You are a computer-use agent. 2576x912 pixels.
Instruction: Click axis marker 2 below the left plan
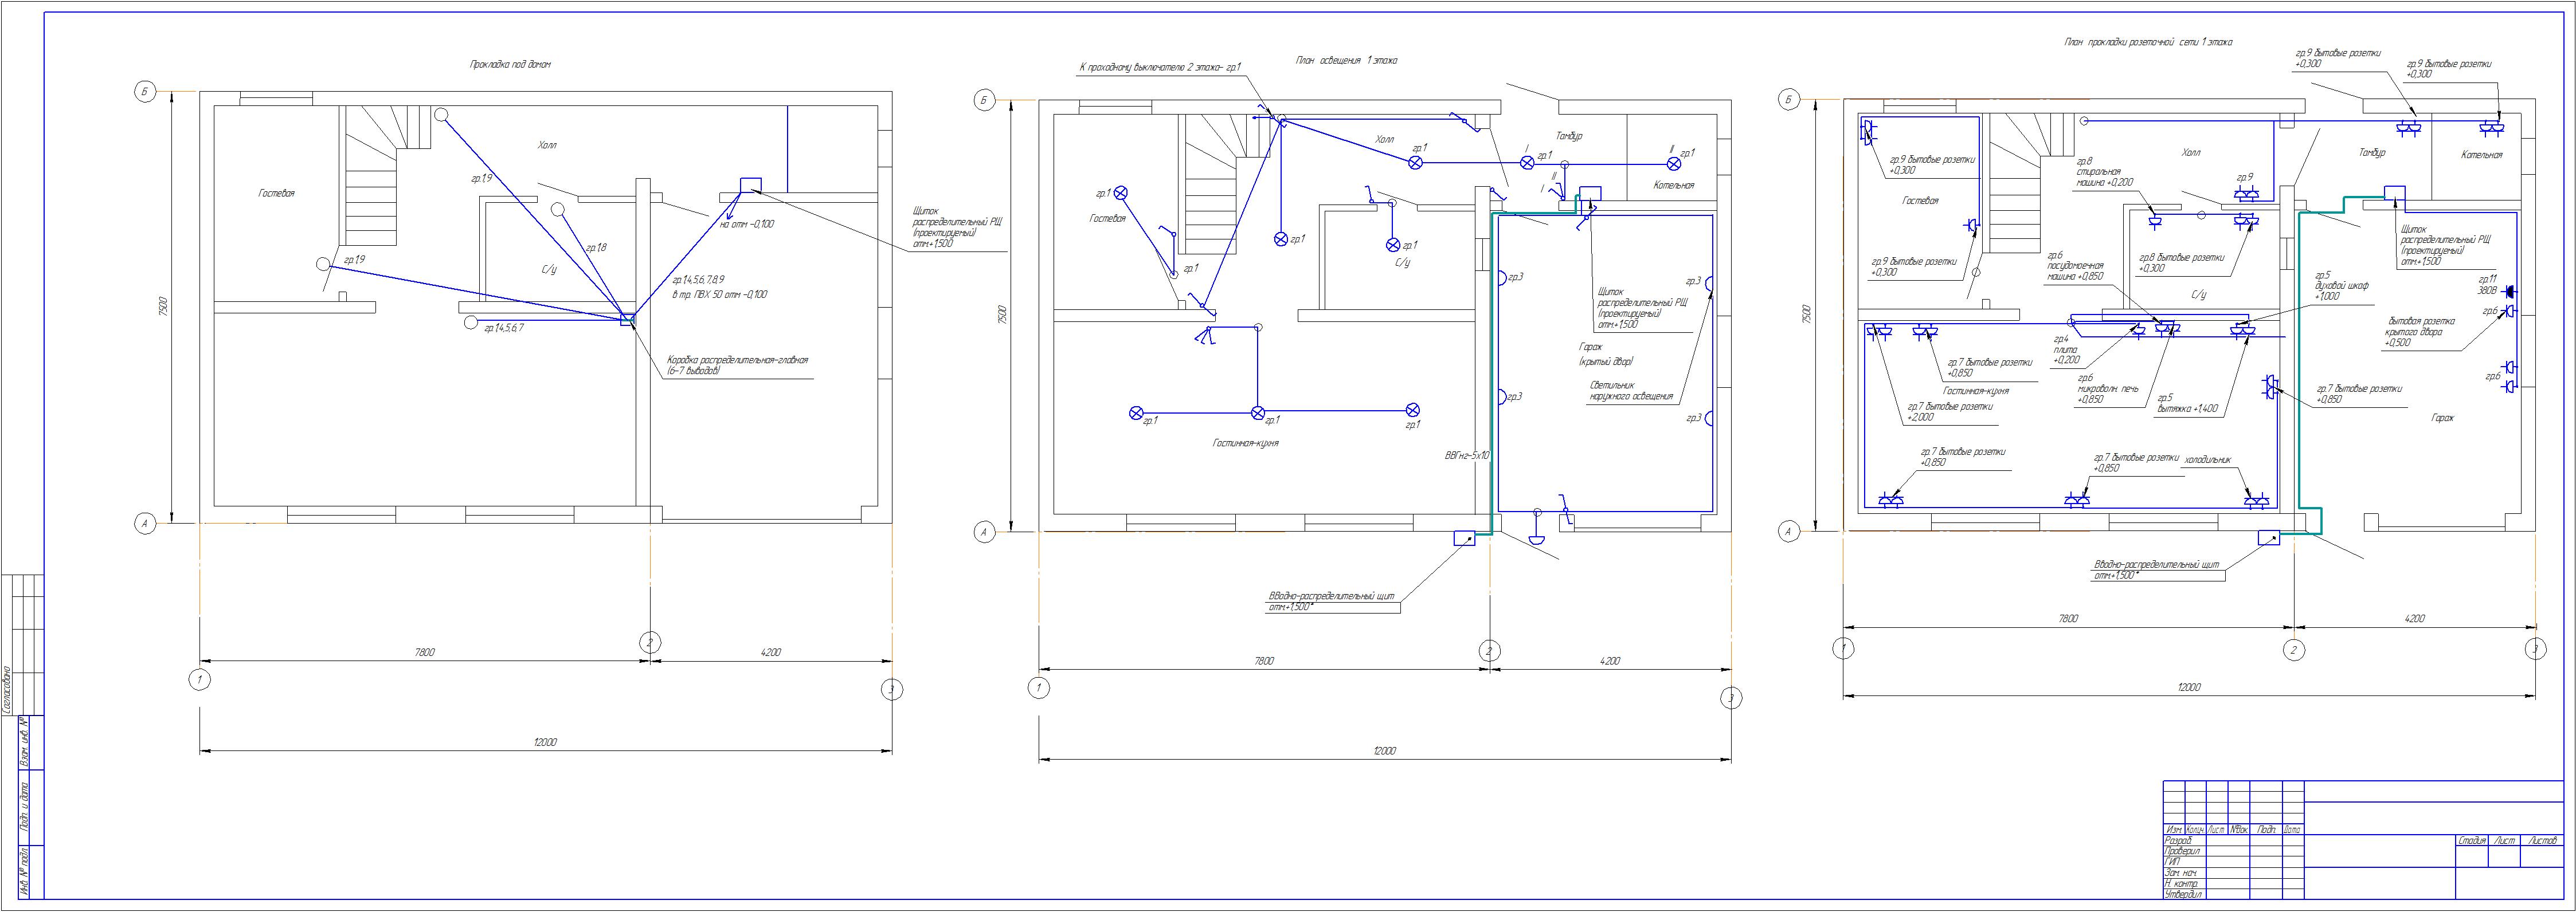[650, 642]
